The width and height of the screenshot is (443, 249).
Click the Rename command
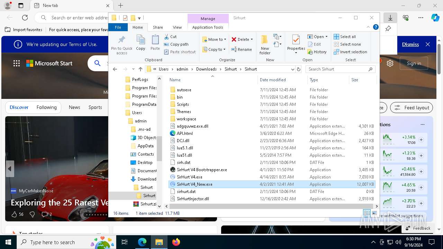[x=242, y=49]
